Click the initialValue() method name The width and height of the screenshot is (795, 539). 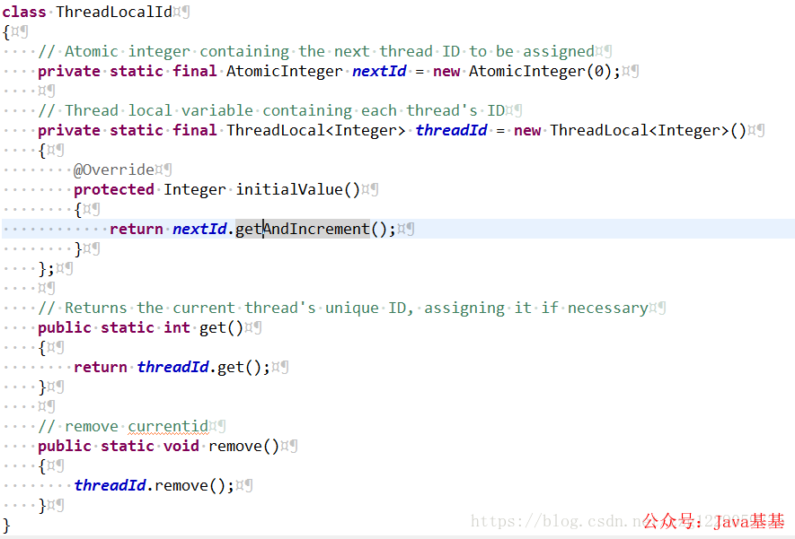[x=297, y=189]
